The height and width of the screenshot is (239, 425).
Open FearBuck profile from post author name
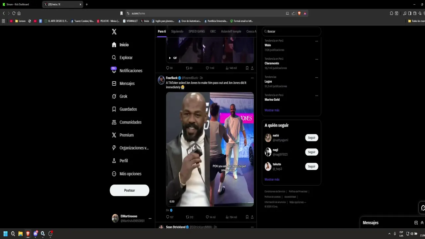click(172, 78)
